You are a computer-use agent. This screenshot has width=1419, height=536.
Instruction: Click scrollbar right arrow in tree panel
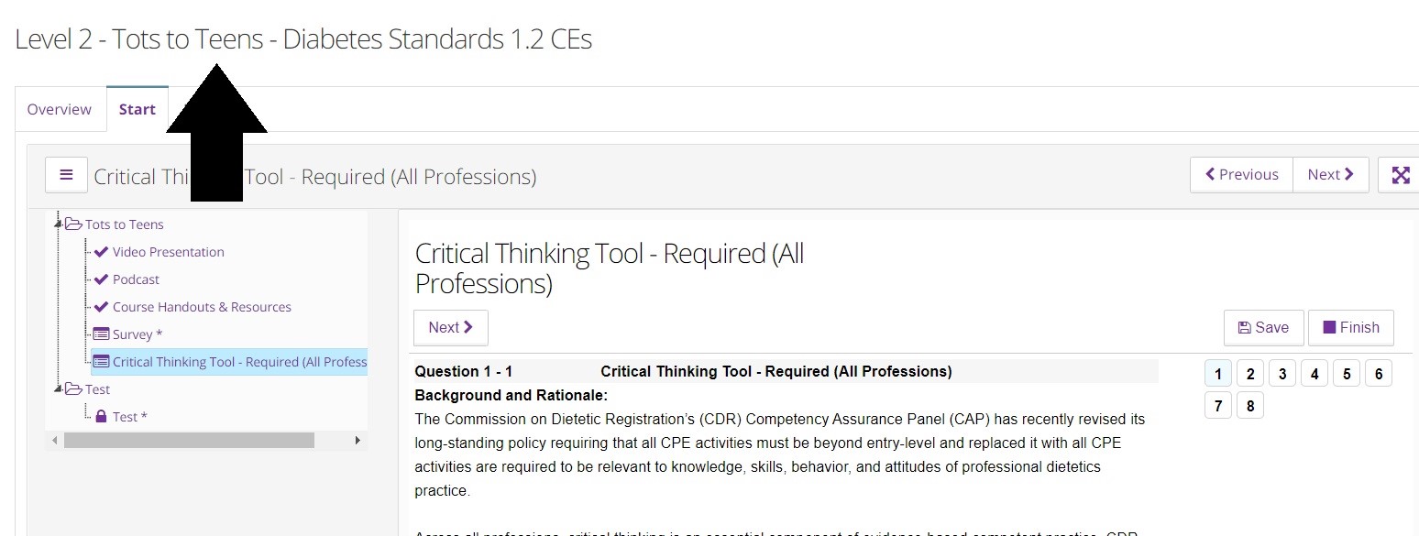click(x=357, y=441)
